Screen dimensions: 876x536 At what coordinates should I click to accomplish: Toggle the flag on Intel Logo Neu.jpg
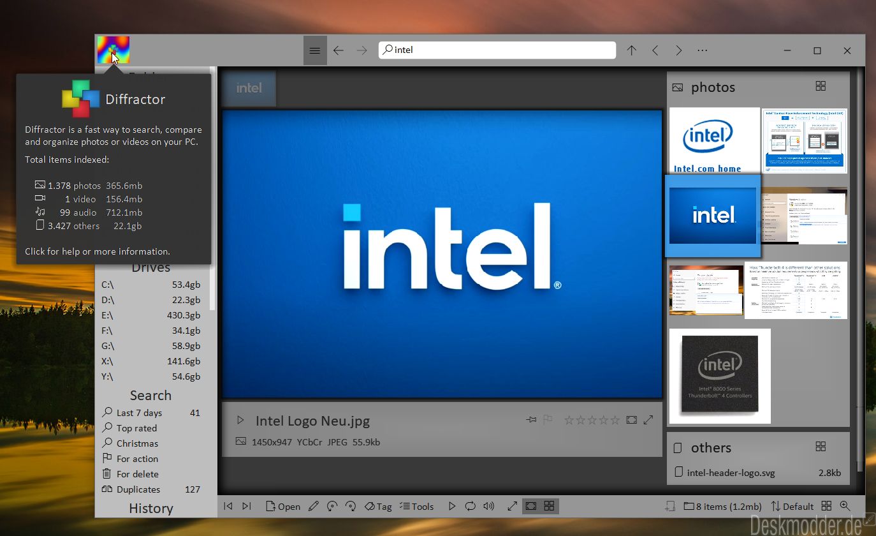coord(547,420)
